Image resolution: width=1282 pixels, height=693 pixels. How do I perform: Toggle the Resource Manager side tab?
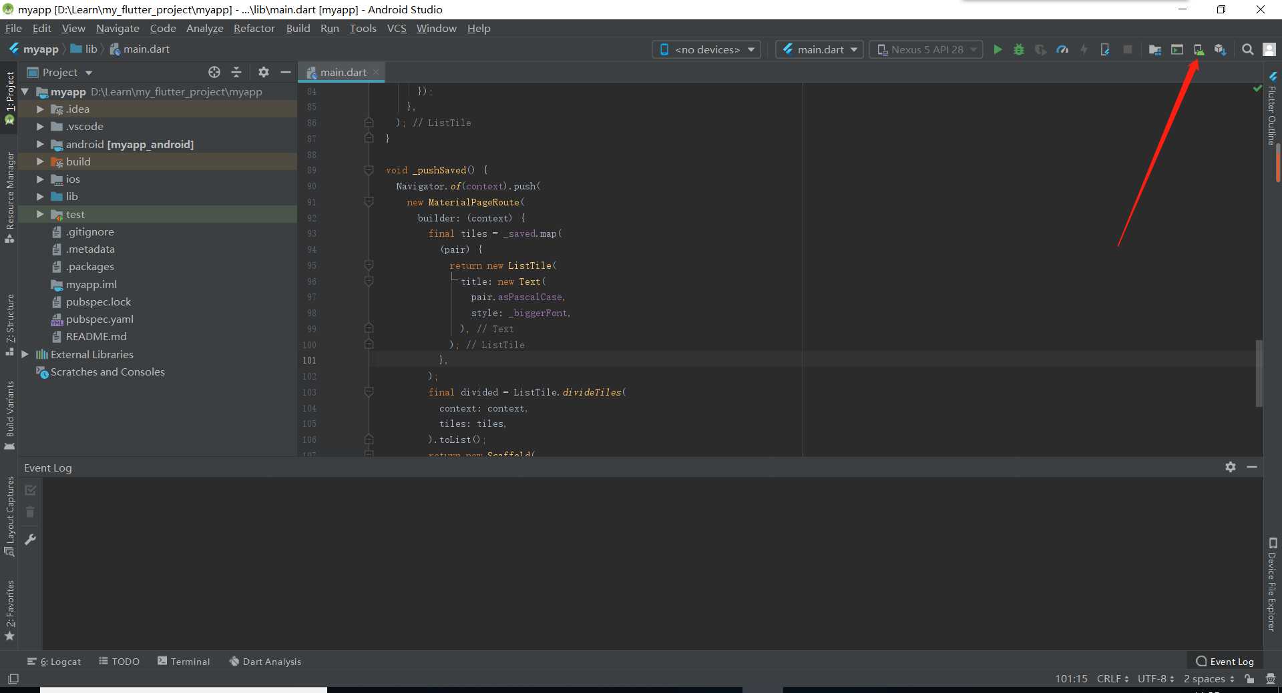(9, 197)
